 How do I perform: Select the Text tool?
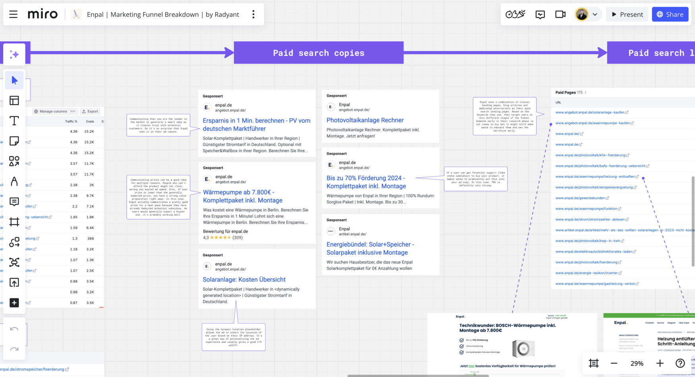tap(14, 121)
